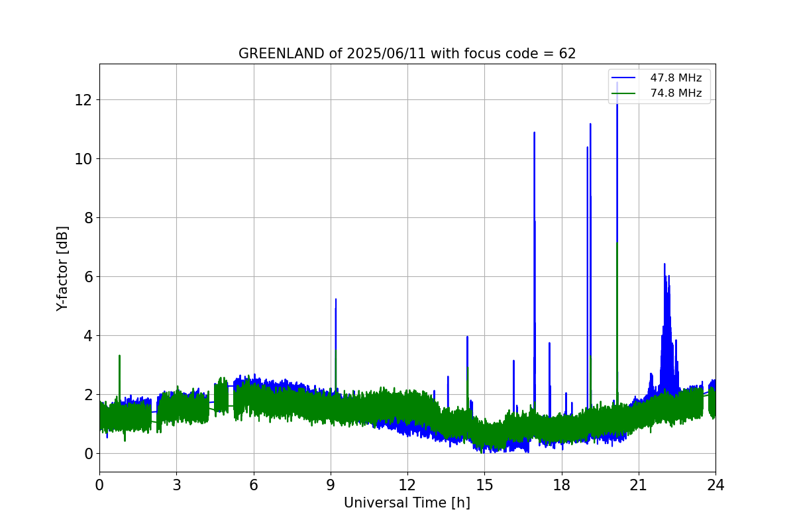Click the blue line sample in legend
The height and width of the screenshot is (530, 795).
pos(624,78)
